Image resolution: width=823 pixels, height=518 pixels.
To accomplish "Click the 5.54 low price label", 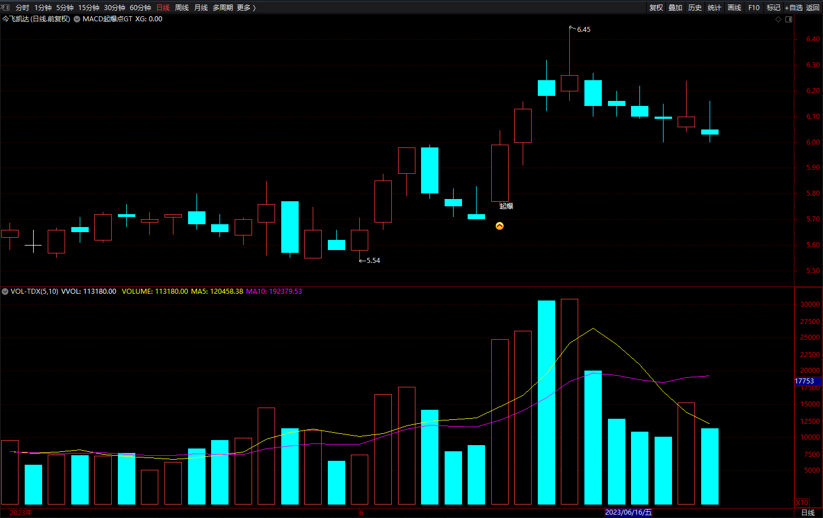I will [373, 261].
